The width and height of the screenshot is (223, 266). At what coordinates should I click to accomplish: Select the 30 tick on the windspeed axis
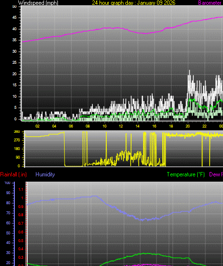click(14, 51)
